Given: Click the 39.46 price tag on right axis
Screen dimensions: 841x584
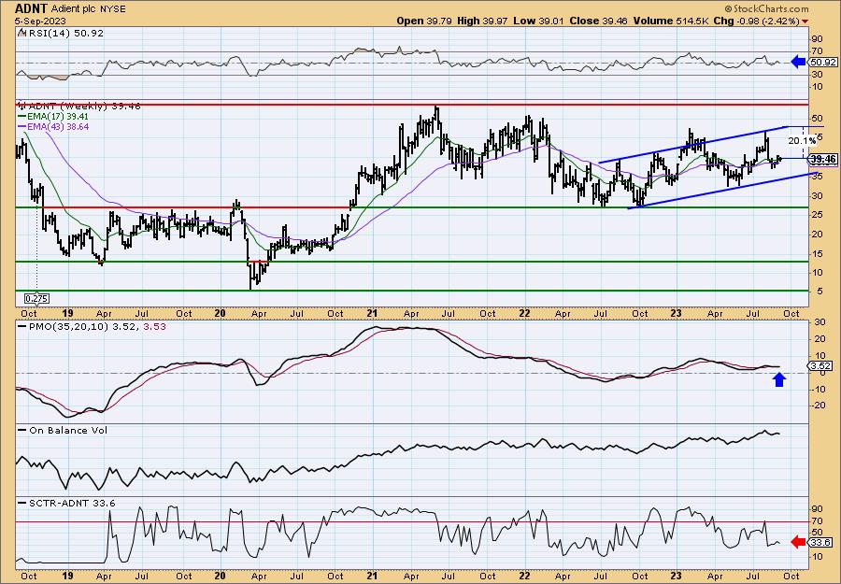Looking at the screenshot, I should (x=823, y=159).
